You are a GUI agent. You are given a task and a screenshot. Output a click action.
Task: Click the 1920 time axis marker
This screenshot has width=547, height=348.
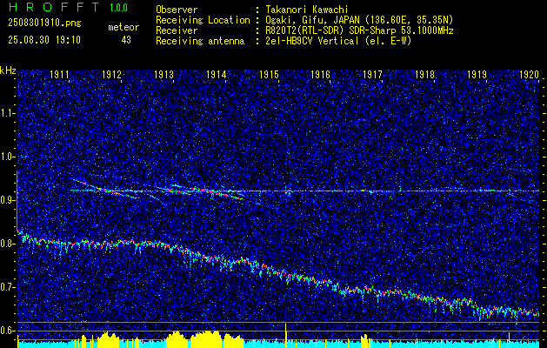[530, 74]
